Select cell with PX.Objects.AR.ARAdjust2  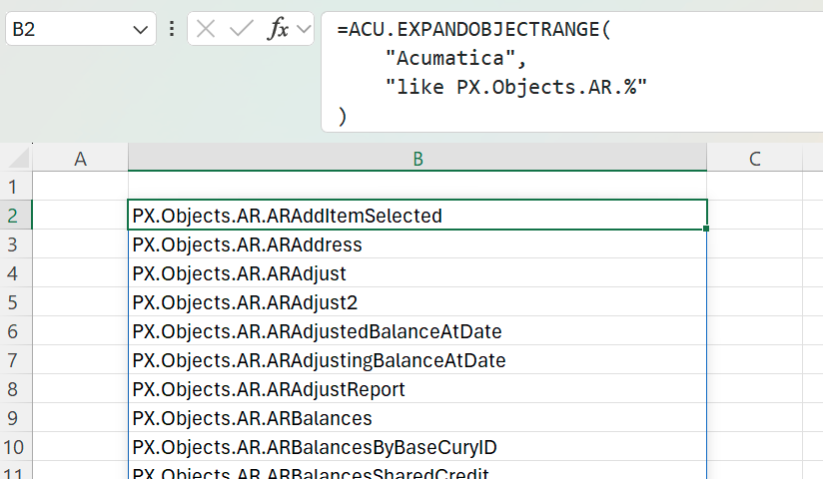(417, 302)
